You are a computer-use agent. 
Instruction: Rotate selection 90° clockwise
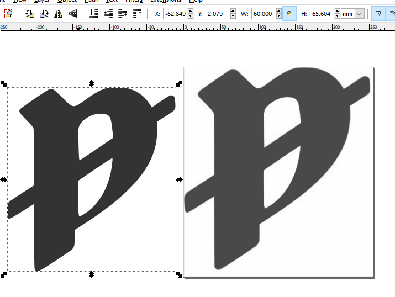pos(43,14)
